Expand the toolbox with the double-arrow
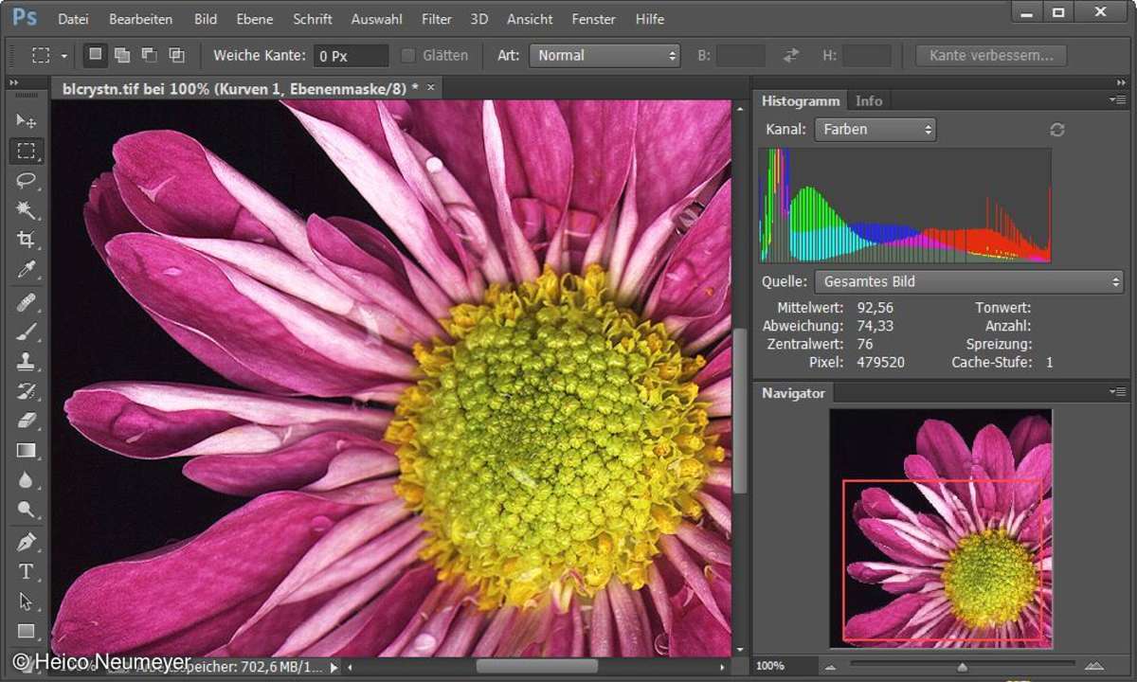This screenshot has width=1137, height=682. pyautogui.click(x=14, y=82)
